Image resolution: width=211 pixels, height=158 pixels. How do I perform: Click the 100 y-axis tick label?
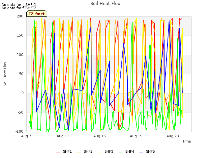(x=20, y=55)
